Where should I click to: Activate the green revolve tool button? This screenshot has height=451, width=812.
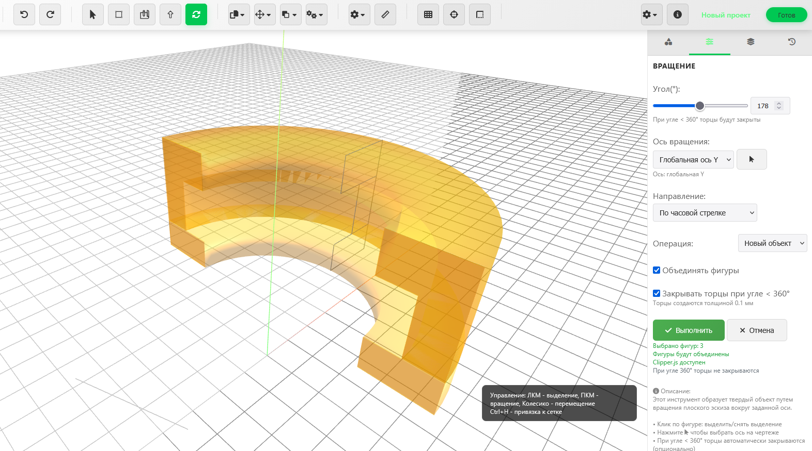(196, 14)
